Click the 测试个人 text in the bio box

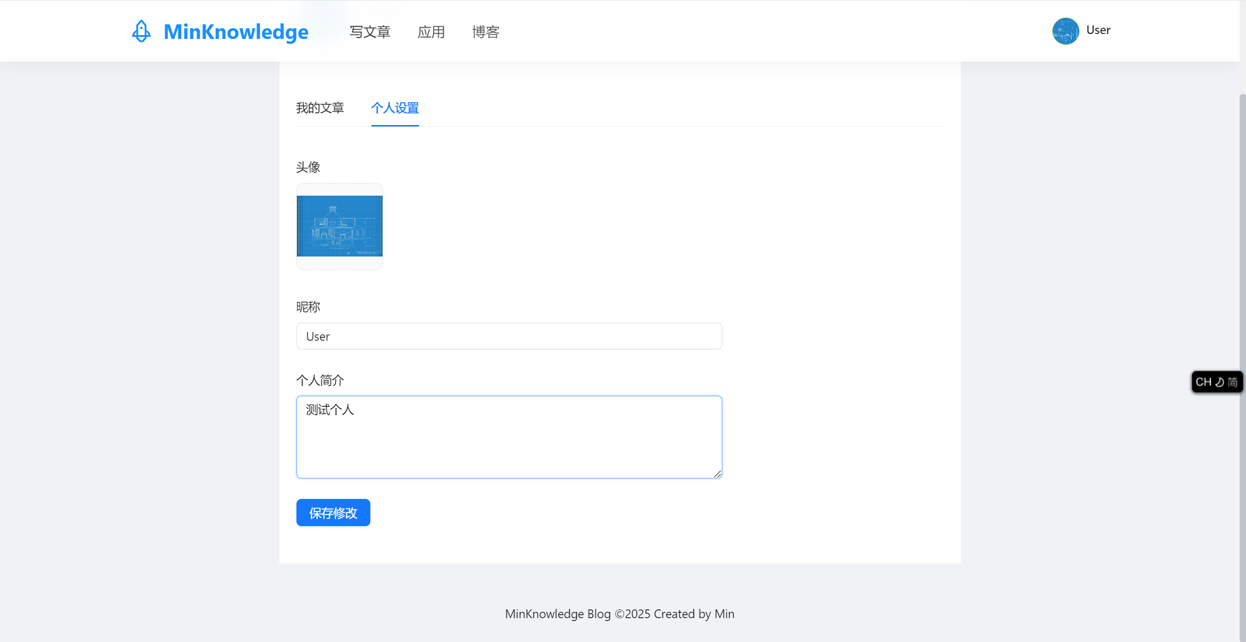(330, 410)
